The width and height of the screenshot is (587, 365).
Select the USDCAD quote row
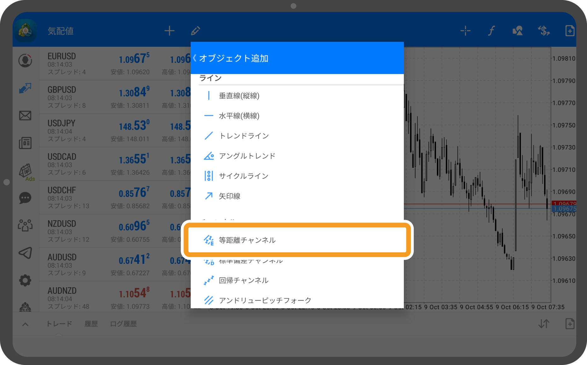[x=115, y=164]
